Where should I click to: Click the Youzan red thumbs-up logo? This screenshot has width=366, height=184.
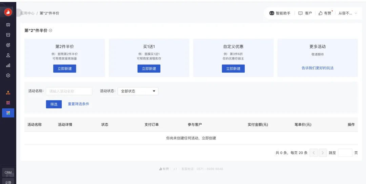point(8,12)
